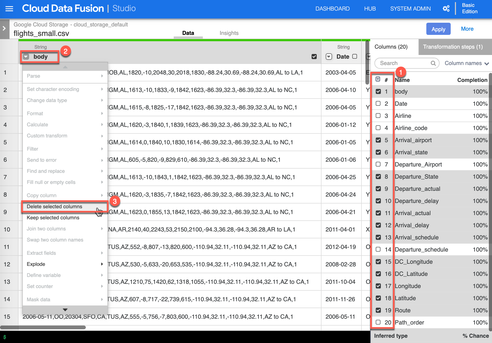Choose Delete selected columns from menu
Screen dimensions: 492x343
[55, 206]
